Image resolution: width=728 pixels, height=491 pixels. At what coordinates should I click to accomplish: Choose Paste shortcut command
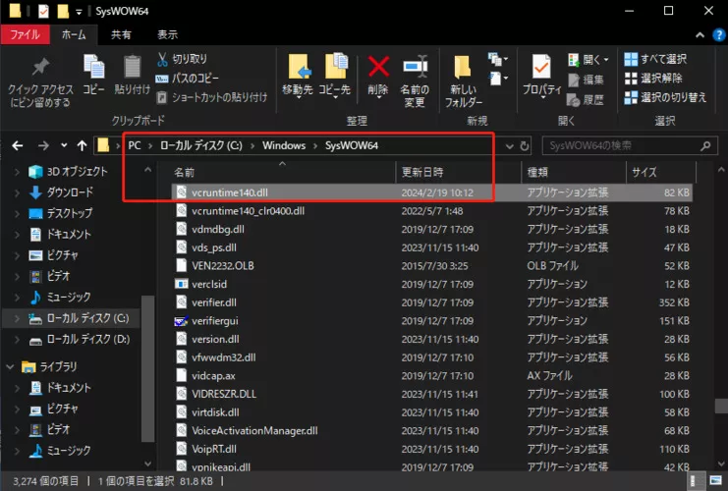coord(212,97)
